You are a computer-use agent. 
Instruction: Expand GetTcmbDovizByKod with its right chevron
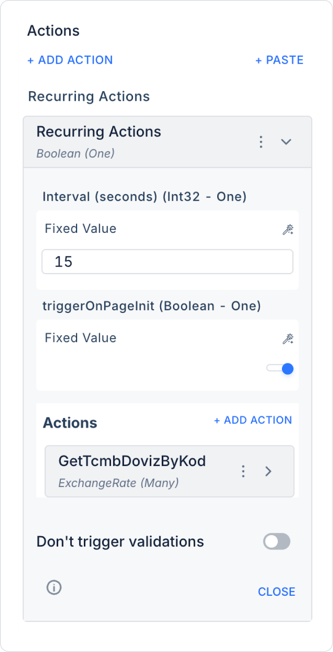[x=268, y=471]
